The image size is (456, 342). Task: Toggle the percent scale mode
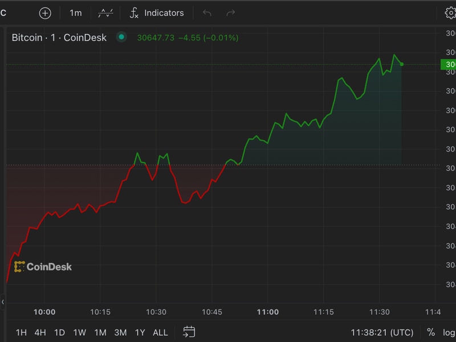[431, 332]
